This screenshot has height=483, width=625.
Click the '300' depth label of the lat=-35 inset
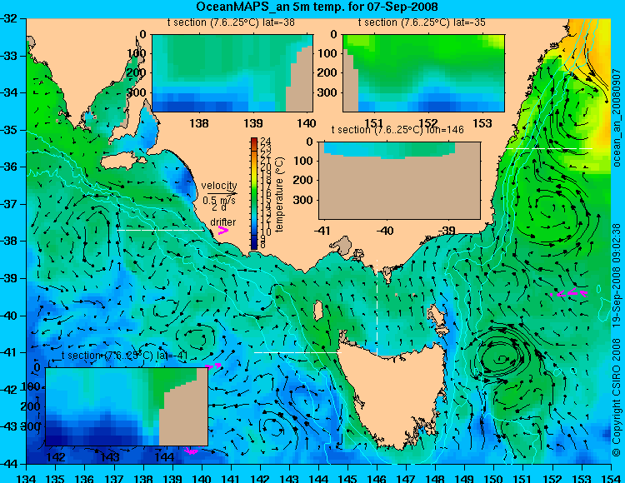(x=327, y=92)
